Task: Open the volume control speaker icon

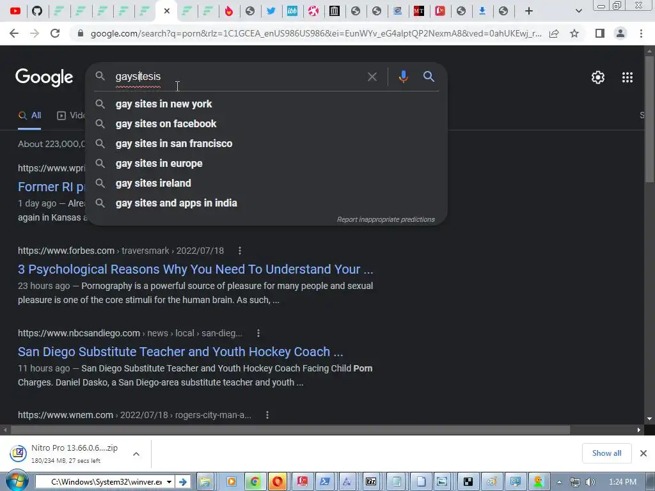Action: pos(590,482)
